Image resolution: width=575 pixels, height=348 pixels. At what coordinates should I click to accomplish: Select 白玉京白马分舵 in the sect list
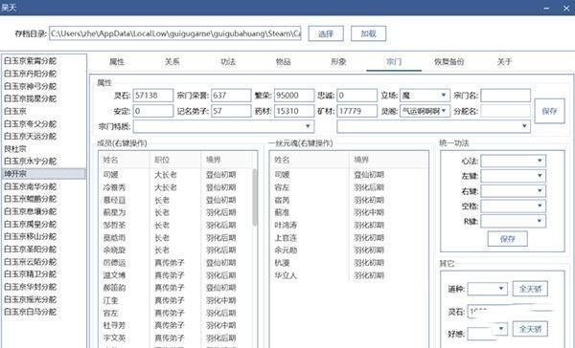[43, 312]
